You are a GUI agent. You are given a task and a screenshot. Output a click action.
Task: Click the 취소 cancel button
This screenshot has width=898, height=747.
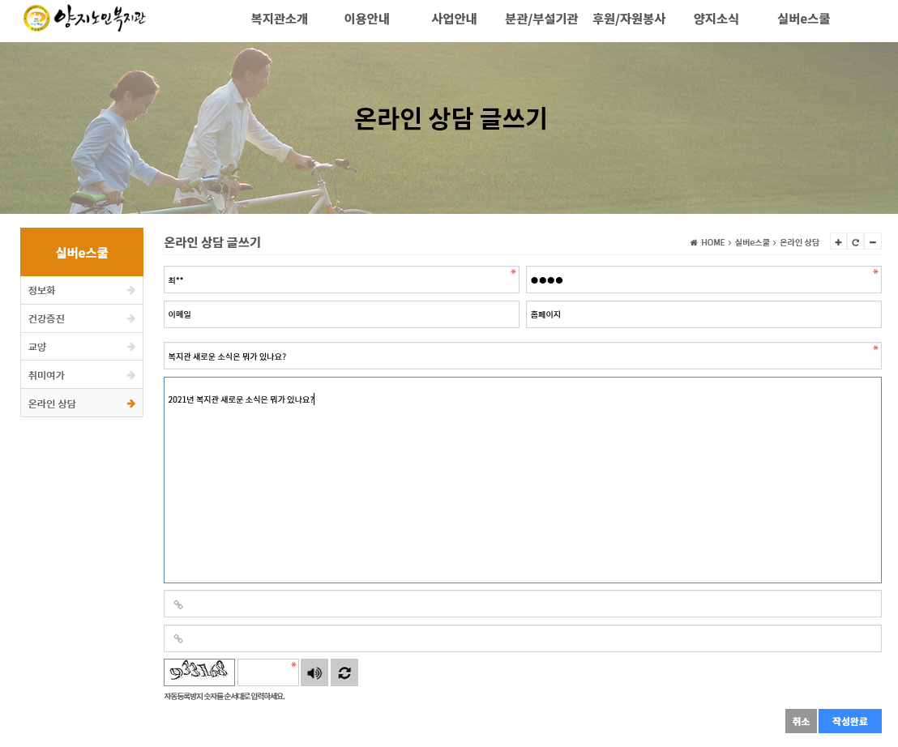(x=801, y=721)
